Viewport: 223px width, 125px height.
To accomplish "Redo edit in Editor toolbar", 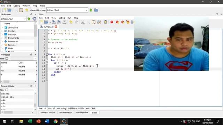I will tap(76, 22).
